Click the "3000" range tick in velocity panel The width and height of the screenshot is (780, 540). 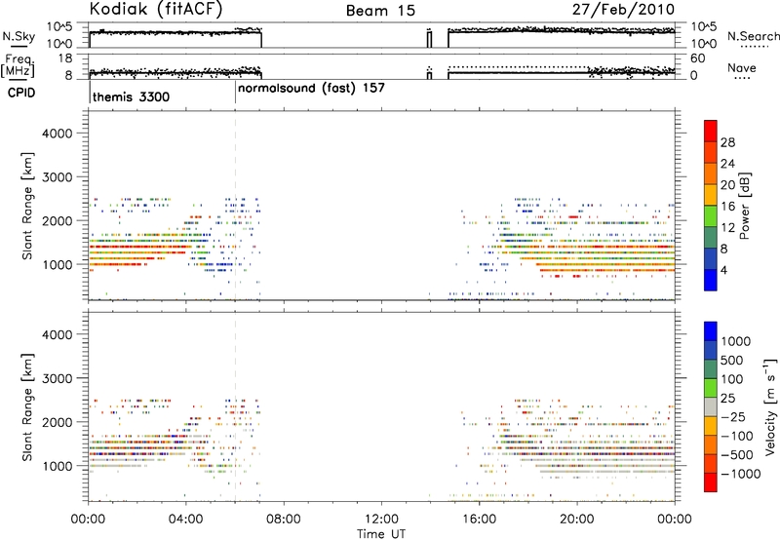58,378
